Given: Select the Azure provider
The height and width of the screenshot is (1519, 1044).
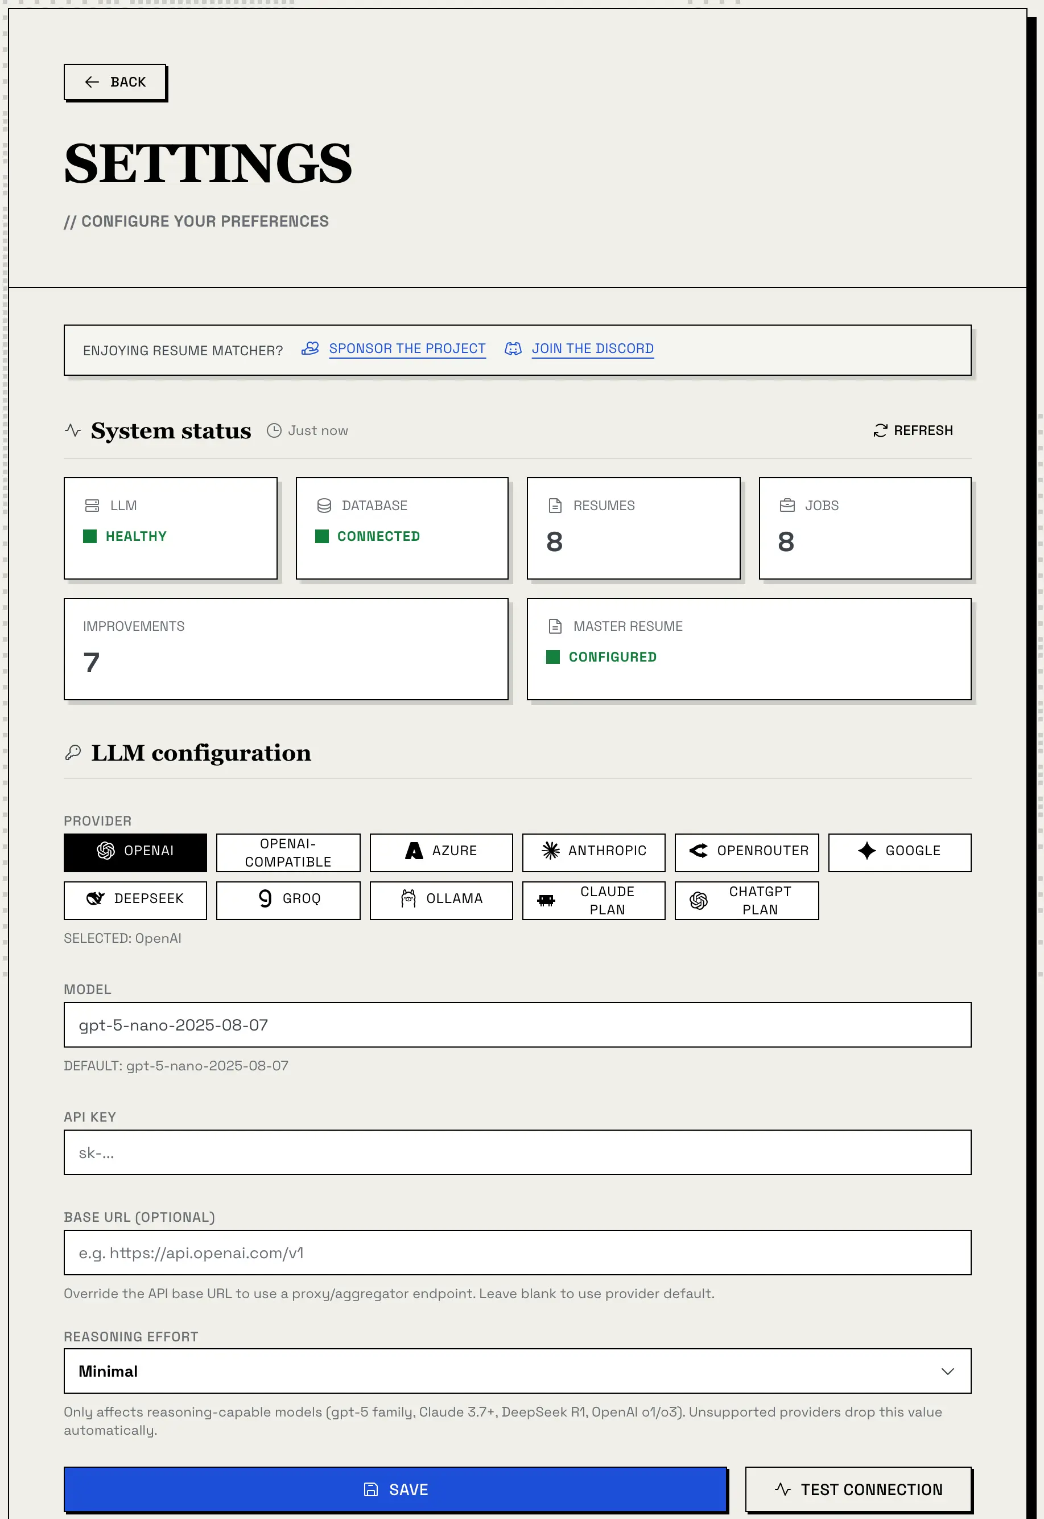Looking at the screenshot, I should coord(441,853).
